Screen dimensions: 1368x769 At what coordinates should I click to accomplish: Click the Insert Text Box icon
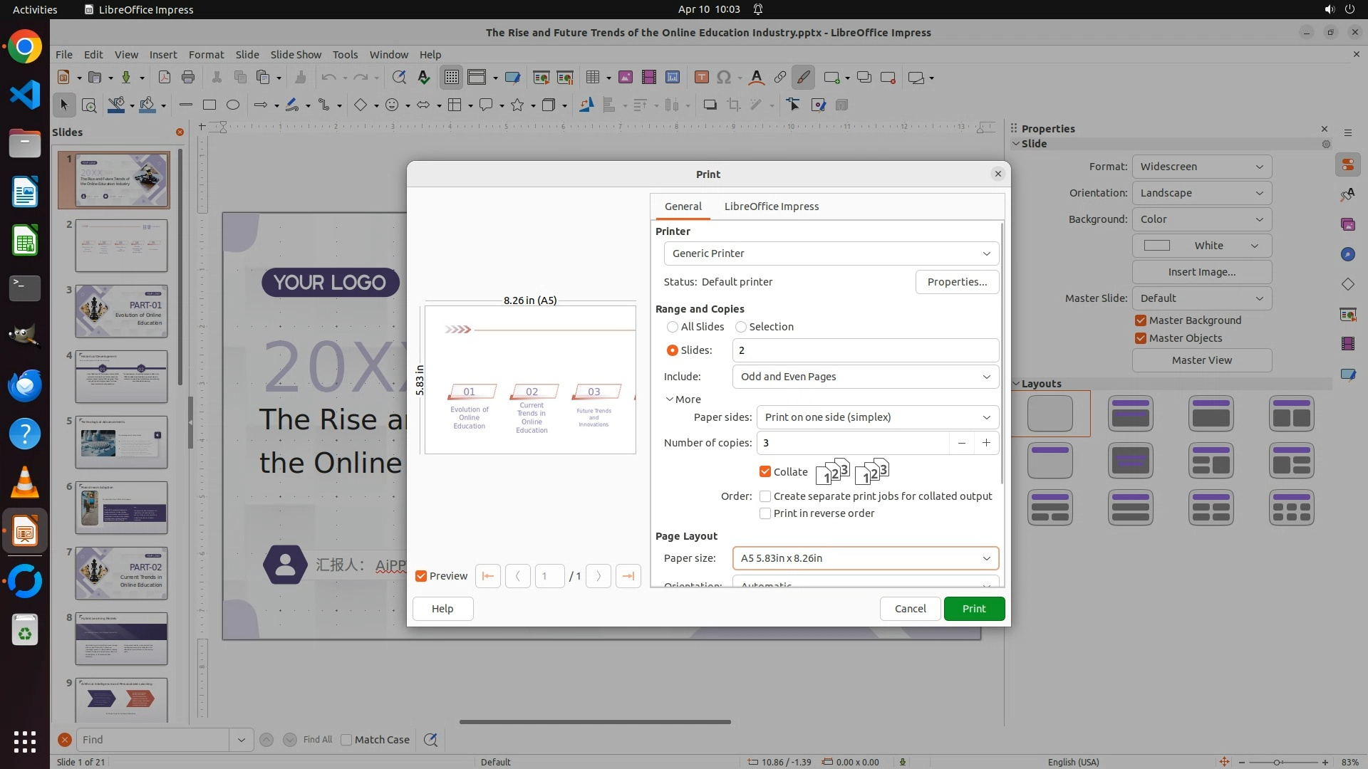701,78
